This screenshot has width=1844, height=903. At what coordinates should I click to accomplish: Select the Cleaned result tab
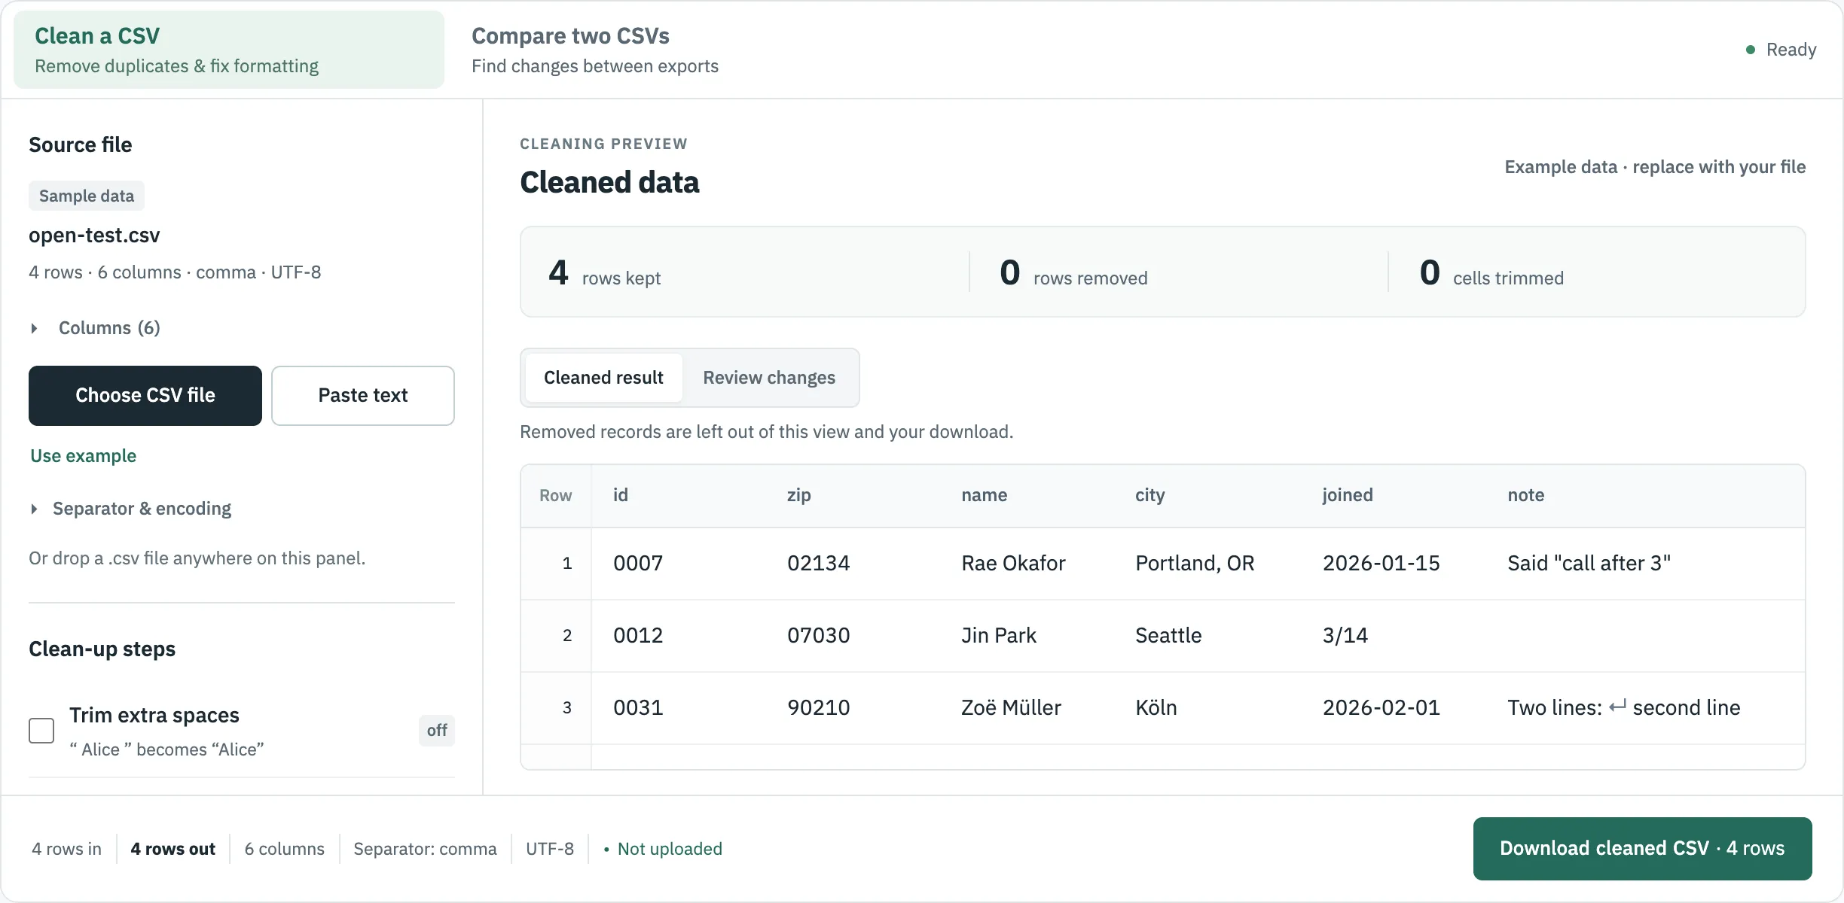click(x=603, y=378)
